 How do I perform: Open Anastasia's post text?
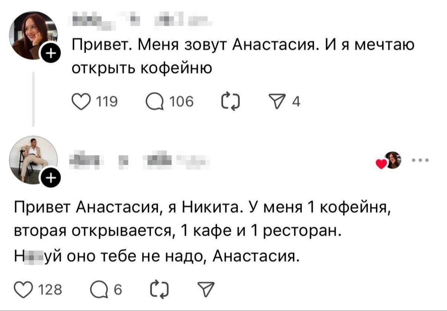(242, 56)
